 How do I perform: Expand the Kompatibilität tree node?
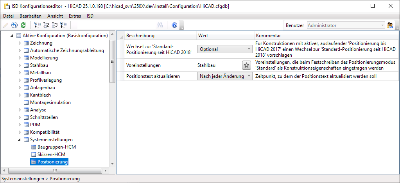tap(20, 132)
